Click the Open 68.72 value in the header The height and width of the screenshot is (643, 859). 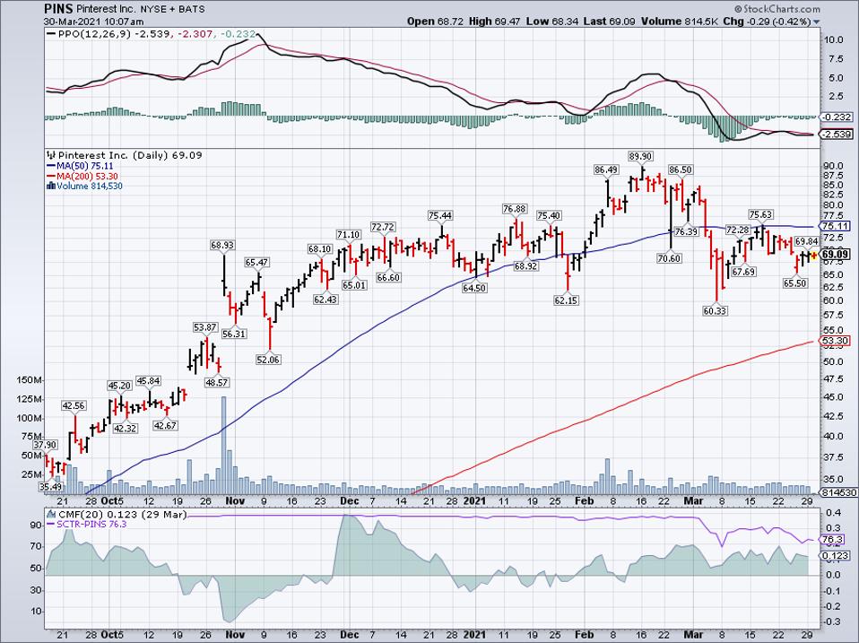pos(436,22)
